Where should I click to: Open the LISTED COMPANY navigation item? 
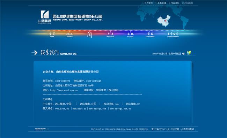coord(173,35)
